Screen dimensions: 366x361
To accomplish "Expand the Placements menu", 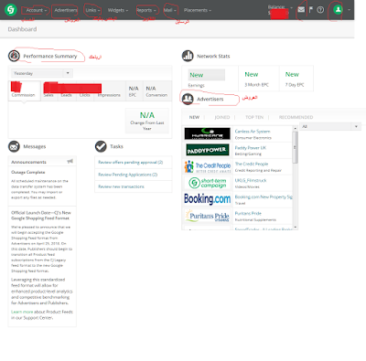I will 198,10.
